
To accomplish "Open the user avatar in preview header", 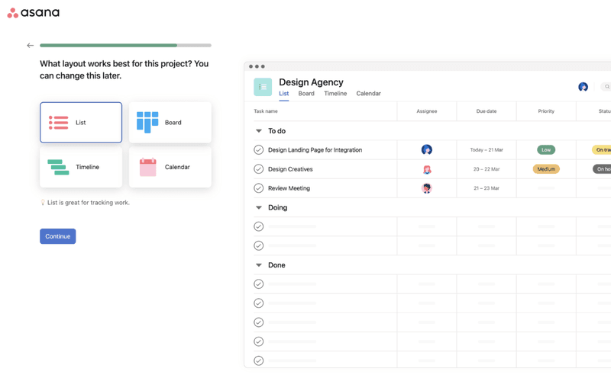I will (583, 87).
